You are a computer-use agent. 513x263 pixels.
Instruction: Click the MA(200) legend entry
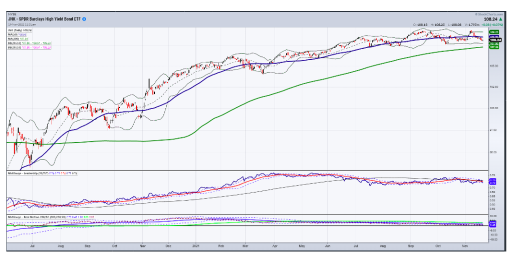[x=18, y=39]
